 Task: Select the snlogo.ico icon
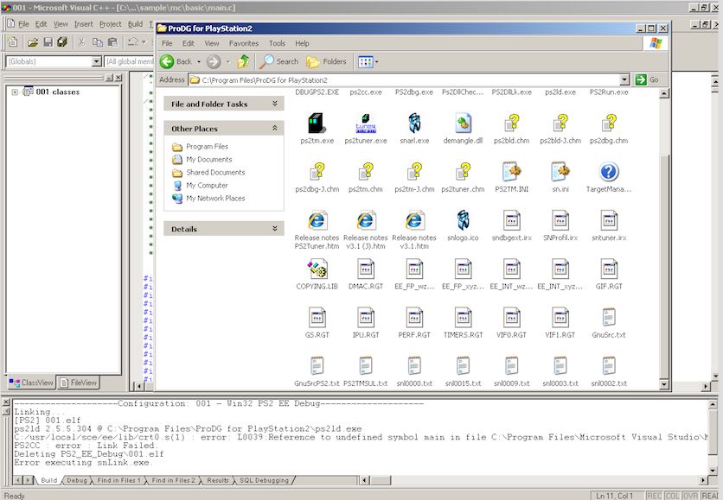point(463,220)
